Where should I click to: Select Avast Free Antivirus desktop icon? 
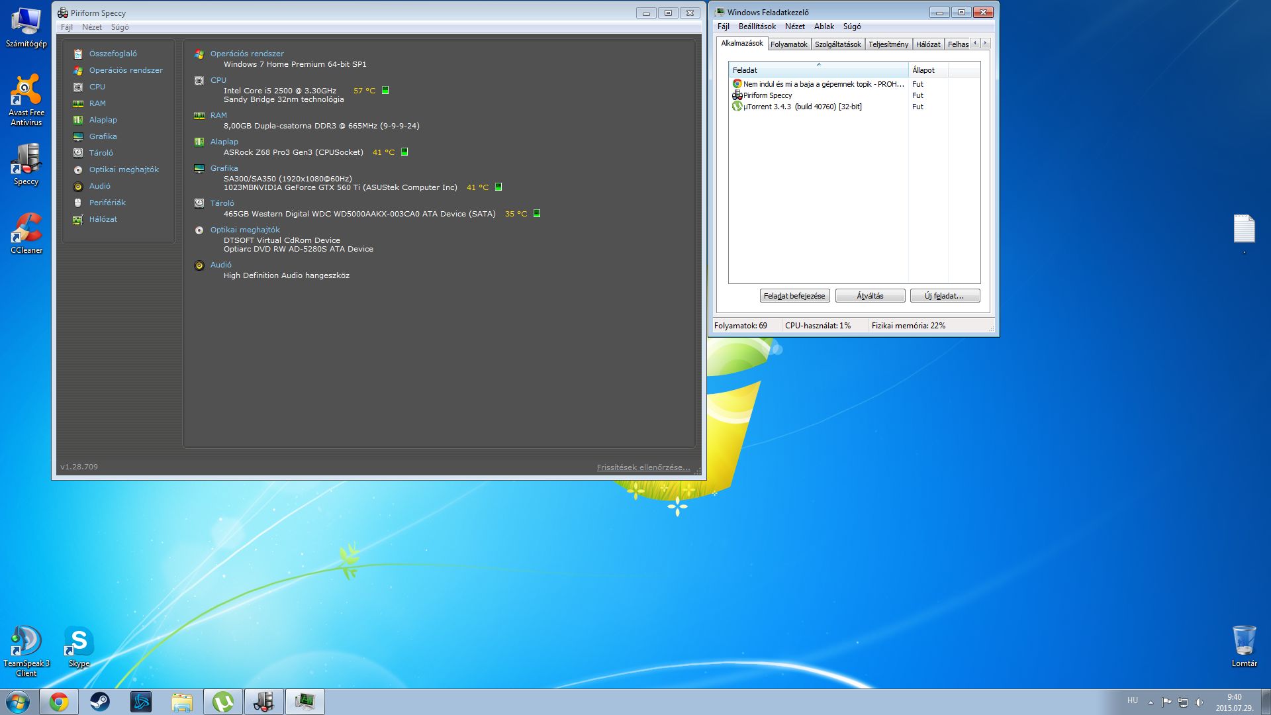(26, 99)
